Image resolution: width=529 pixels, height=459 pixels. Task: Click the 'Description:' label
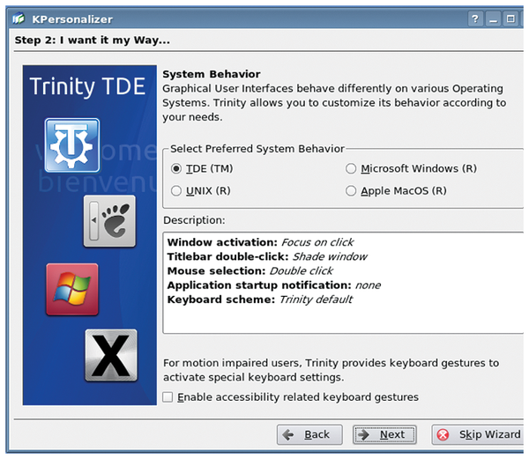click(x=194, y=220)
